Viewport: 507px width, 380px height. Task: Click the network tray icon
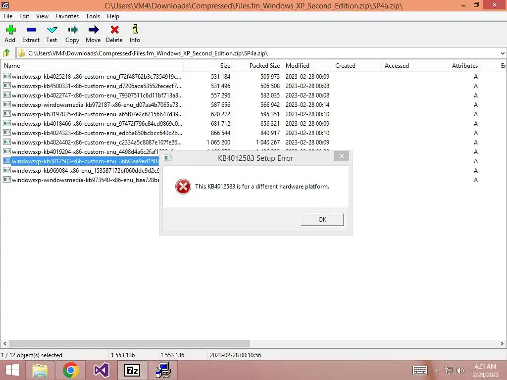448,371
